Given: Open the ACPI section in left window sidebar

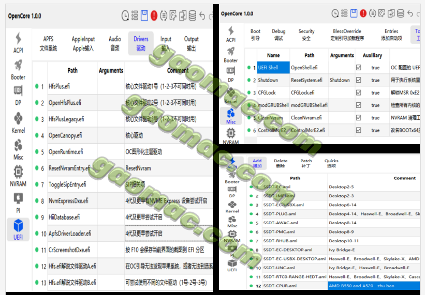Looking at the screenshot, I should tap(18, 43).
